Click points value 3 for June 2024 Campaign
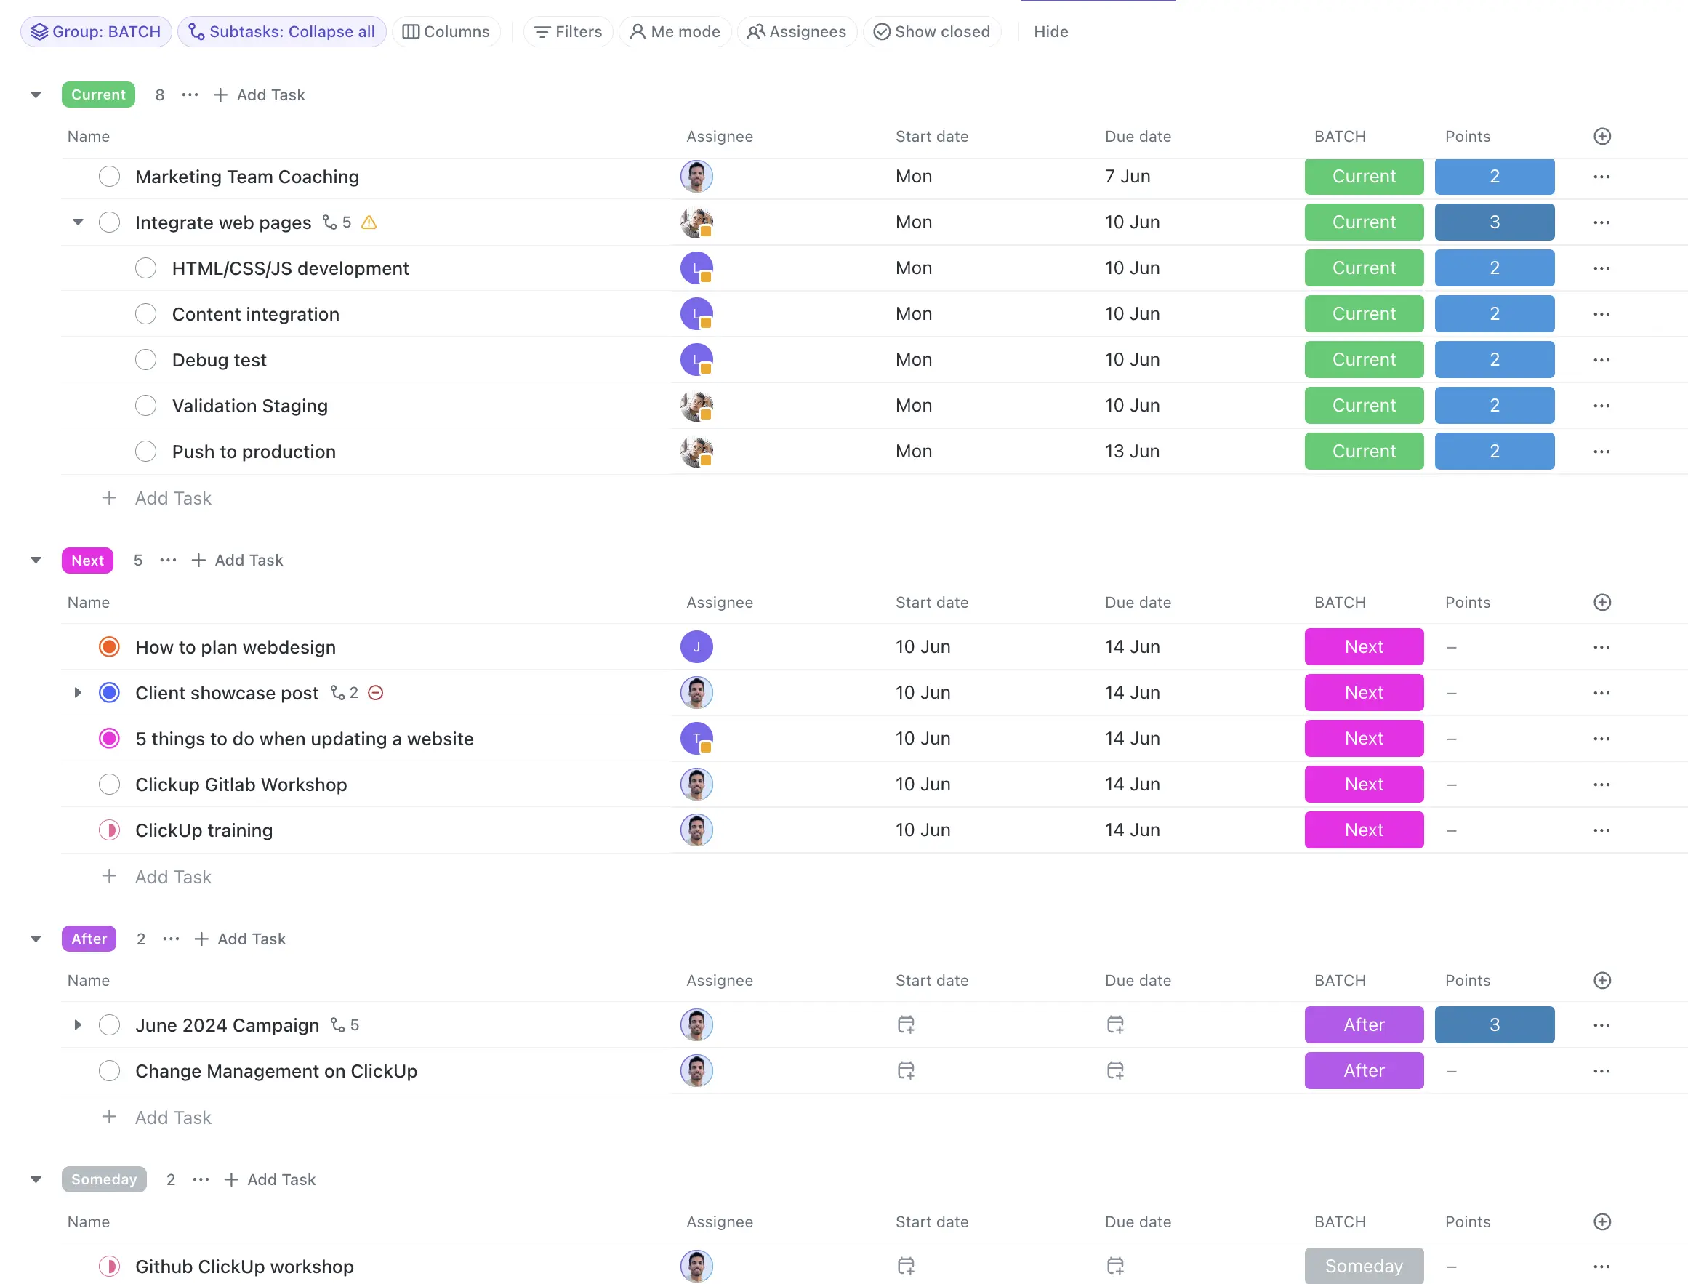This screenshot has height=1284, width=1688. 1494,1025
